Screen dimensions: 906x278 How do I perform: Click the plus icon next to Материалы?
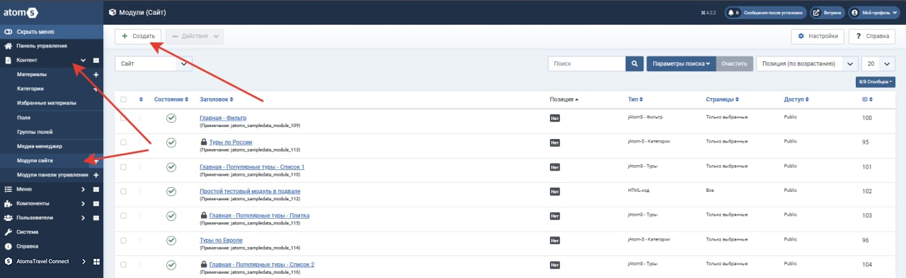[96, 75]
